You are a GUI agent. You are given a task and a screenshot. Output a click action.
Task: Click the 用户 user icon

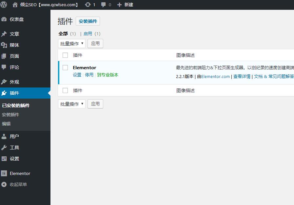tap(4, 136)
